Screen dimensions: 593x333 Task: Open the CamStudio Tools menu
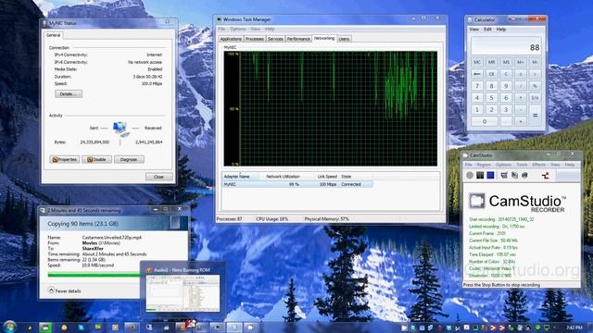(522, 165)
